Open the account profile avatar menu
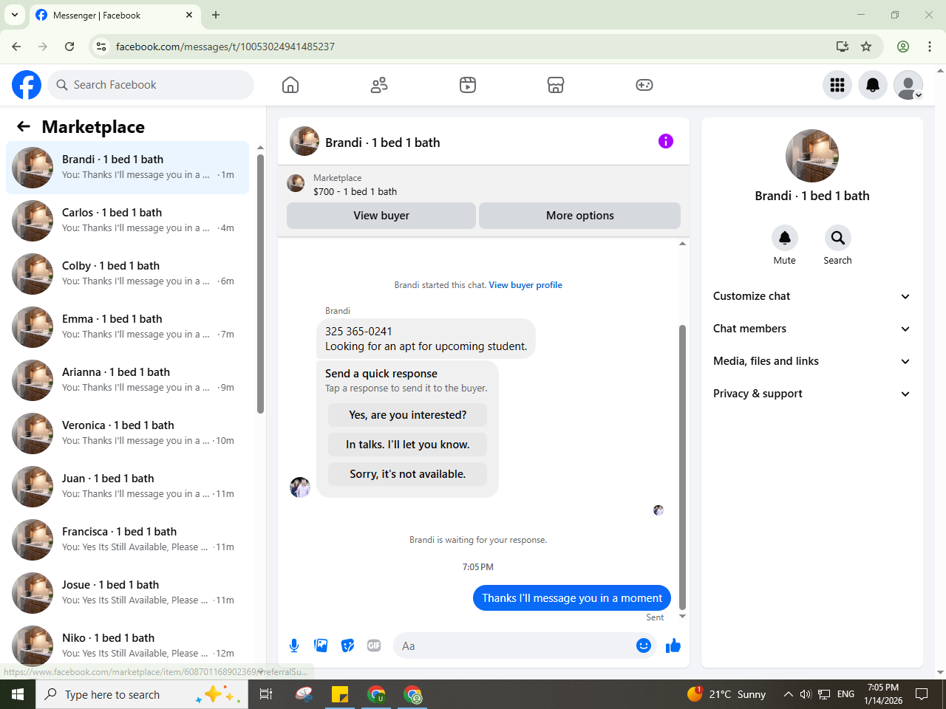Viewport: 946px width, 709px height. [908, 85]
